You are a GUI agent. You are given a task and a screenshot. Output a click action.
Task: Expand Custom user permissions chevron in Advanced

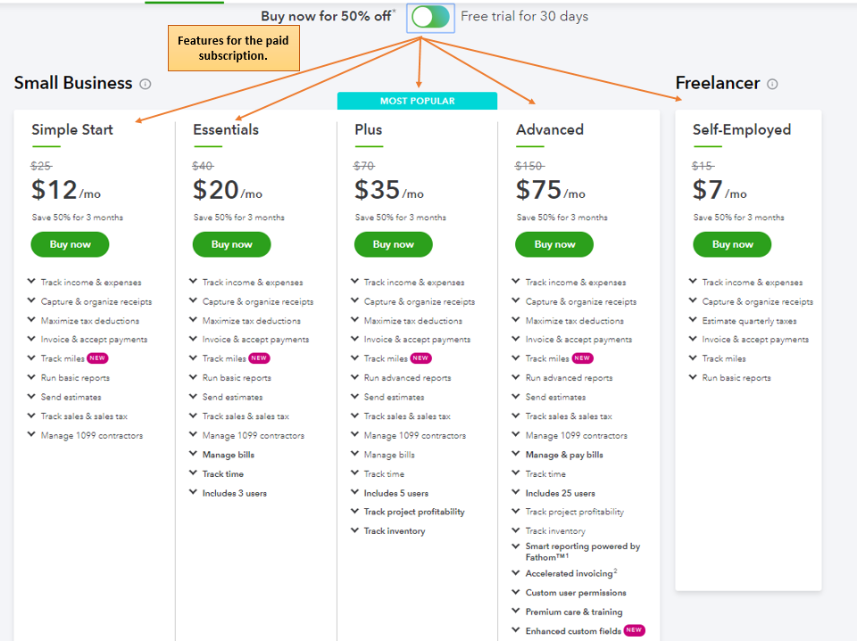[517, 593]
